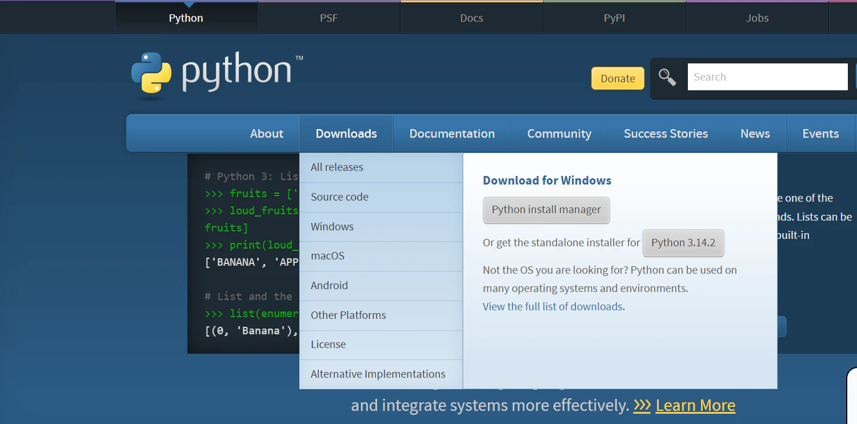The height and width of the screenshot is (424, 857).
Task: Click the yellow Donate button
Action: point(618,78)
